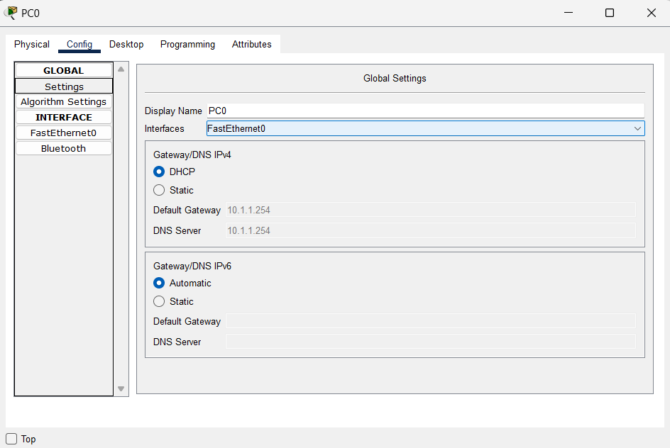Click the IPv4 Default Gateway field
Image resolution: width=670 pixels, height=448 pixels.
click(x=431, y=210)
